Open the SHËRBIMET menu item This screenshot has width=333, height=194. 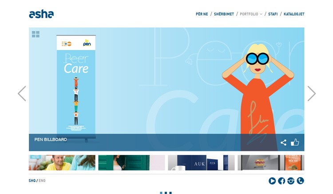tap(224, 14)
